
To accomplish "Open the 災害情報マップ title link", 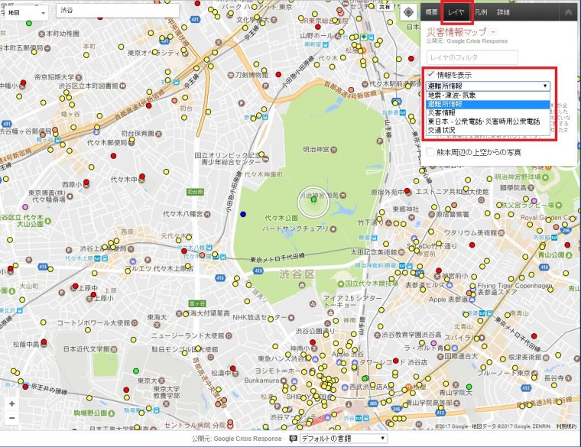I will tap(456, 32).
